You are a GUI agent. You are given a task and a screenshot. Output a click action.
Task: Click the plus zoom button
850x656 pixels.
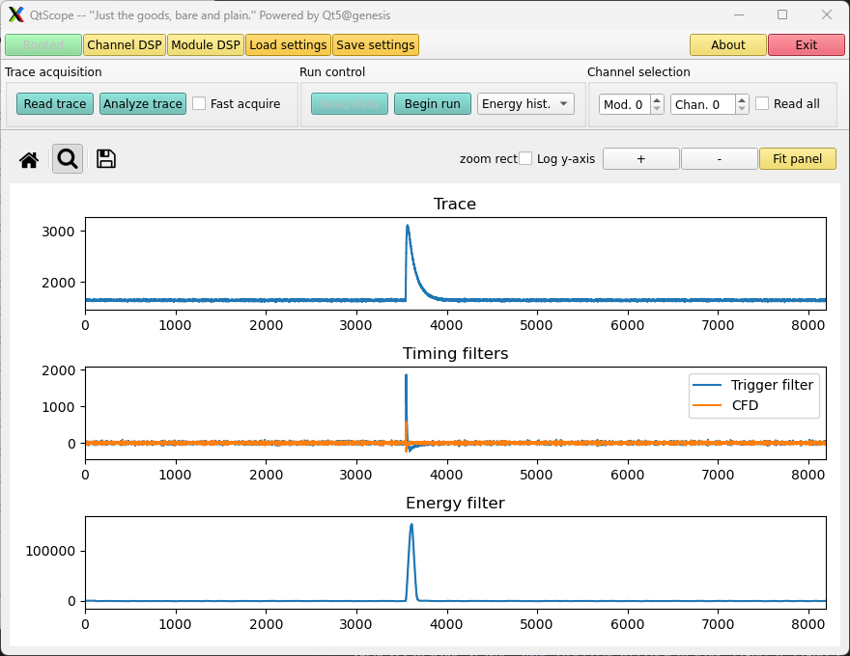point(640,158)
